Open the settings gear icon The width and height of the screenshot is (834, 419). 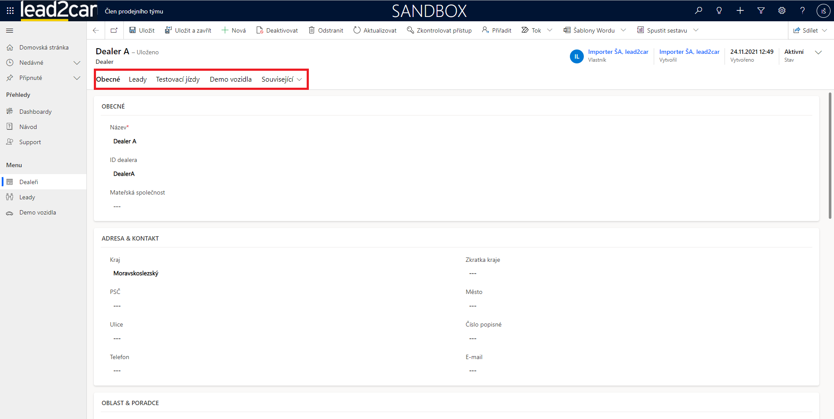[x=782, y=10]
